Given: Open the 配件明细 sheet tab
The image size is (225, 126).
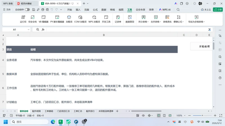Looking at the screenshot, I should (x=37, y=111).
